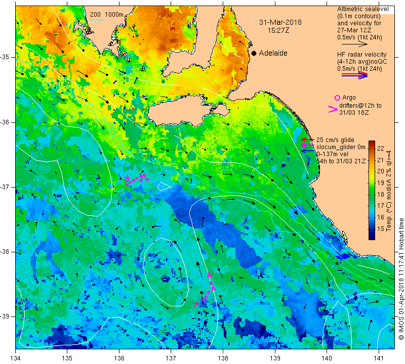Click the date text 31-Mar-2018

click(280, 22)
